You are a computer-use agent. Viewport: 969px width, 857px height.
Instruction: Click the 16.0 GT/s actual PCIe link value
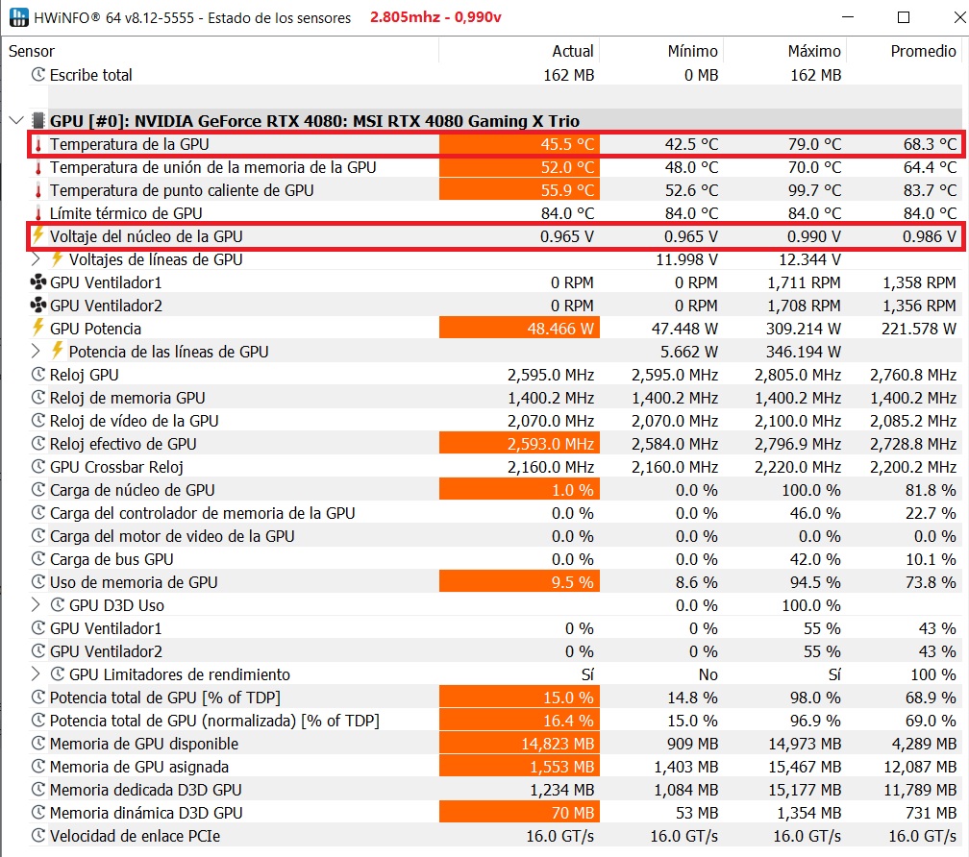coord(559,836)
